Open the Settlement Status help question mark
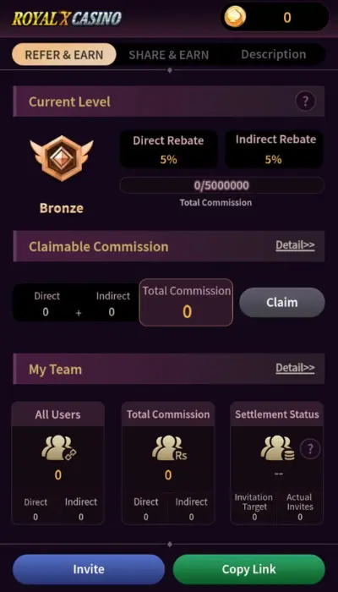Viewport: 338px width, 592px height. pos(310,449)
